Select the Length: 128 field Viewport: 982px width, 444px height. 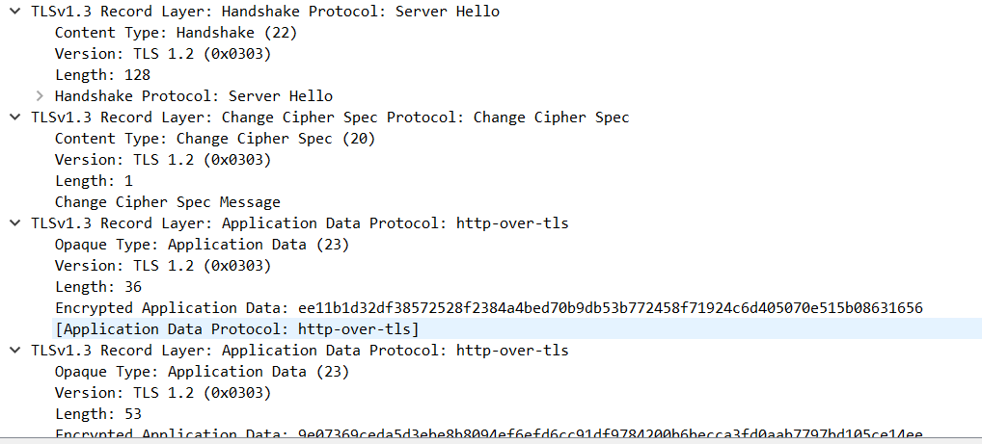tap(102, 75)
